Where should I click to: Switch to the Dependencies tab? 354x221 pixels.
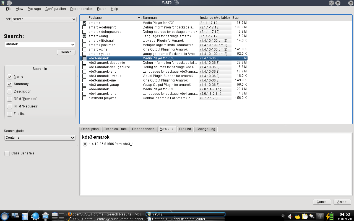point(143,129)
